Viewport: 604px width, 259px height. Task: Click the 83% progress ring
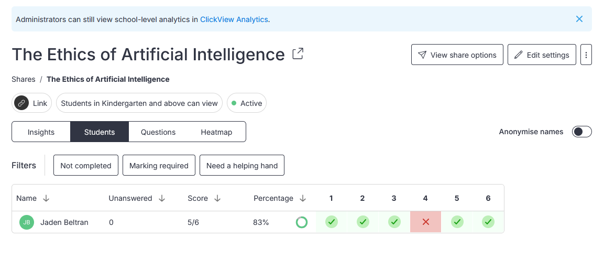tap(302, 222)
